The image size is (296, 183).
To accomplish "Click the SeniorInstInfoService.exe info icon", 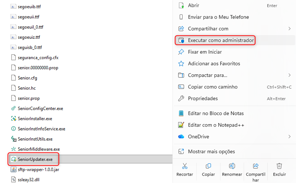I will click(x=14, y=129).
